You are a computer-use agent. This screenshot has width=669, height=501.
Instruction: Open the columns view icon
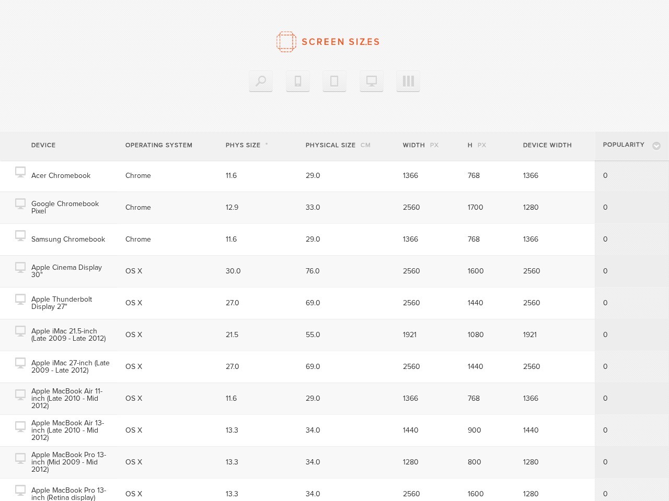[x=408, y=81]
